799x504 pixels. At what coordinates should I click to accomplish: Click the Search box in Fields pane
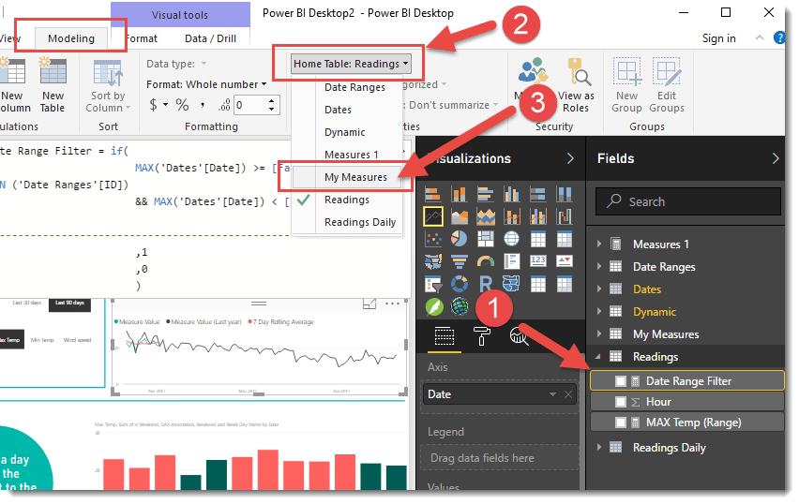(x=688, y=201)
